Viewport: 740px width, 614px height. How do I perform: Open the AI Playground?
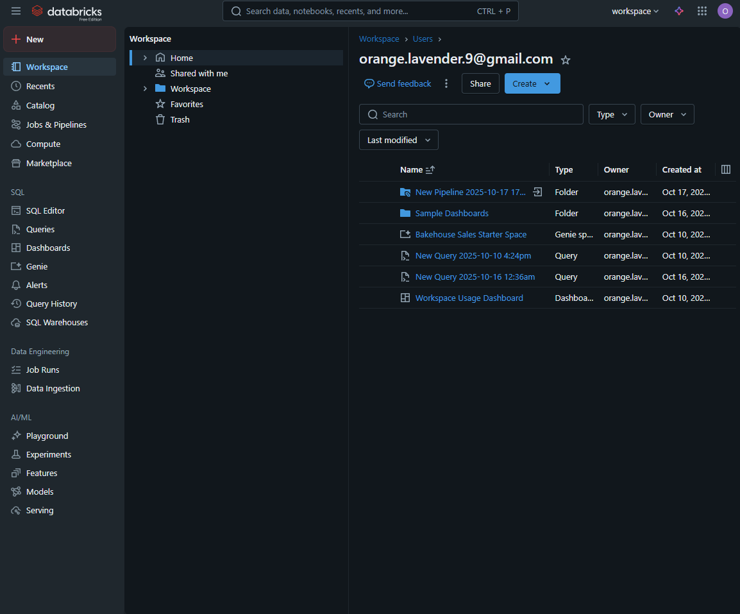[x=46, y=436]
